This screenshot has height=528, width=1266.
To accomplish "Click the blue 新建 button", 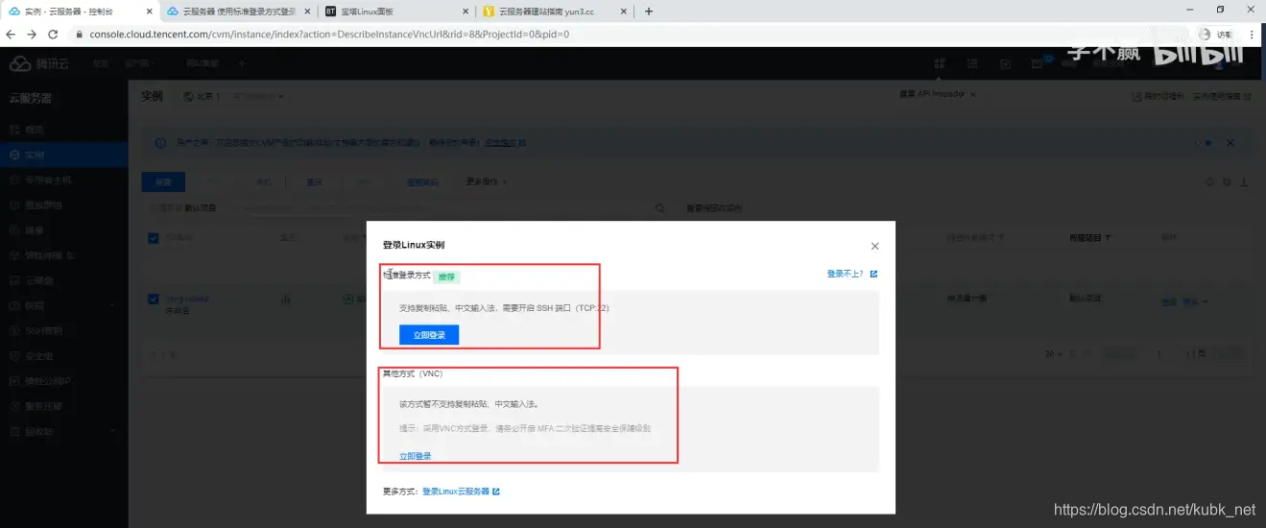I will click(163, 181).
